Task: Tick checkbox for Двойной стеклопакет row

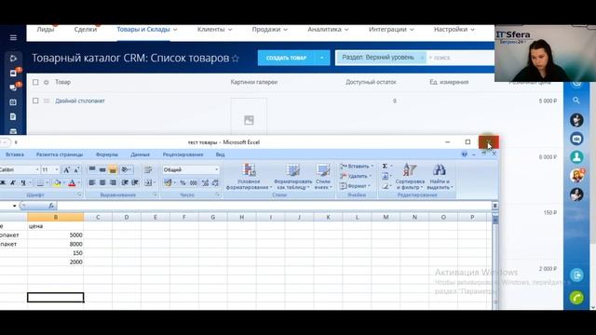Action: coord(35,100)
